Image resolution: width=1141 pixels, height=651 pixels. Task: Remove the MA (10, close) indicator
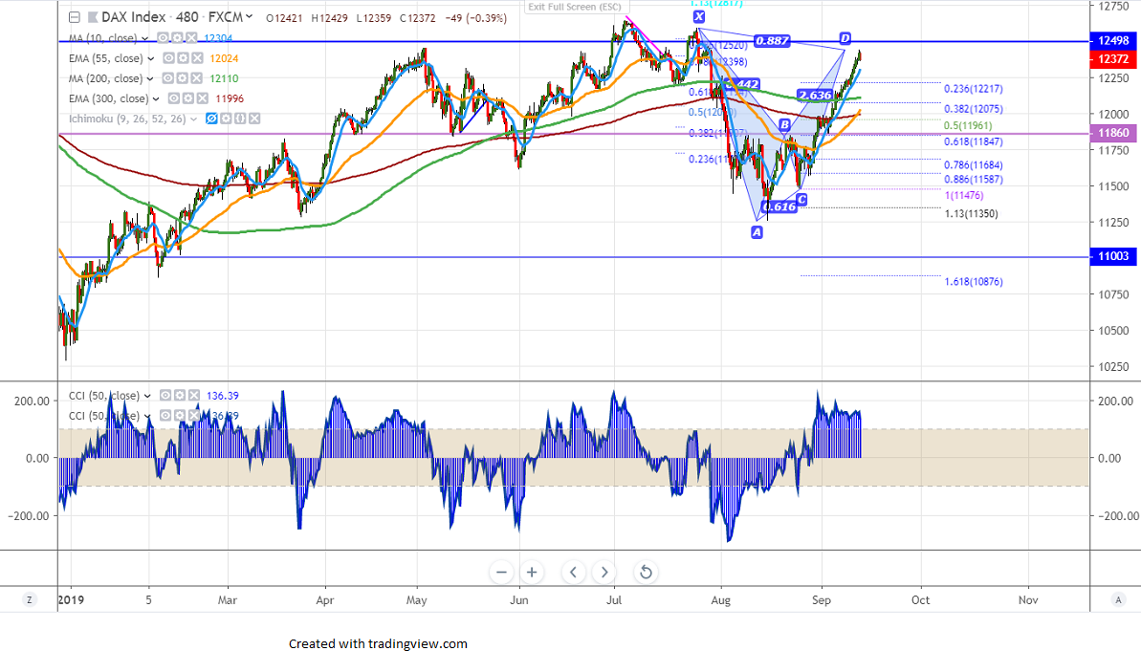pos(190,38)
